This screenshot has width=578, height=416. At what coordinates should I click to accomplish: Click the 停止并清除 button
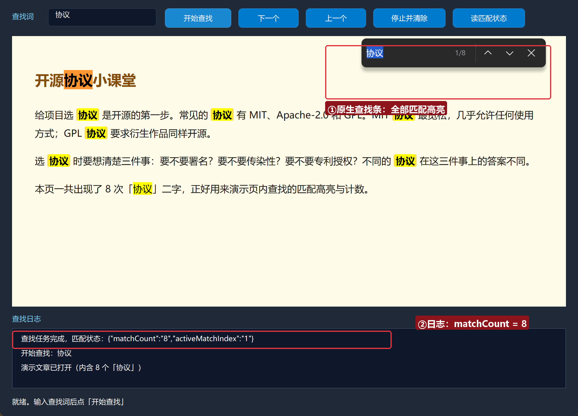[409, 18]
